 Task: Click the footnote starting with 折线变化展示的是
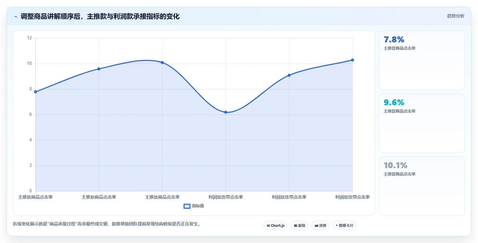107,224
